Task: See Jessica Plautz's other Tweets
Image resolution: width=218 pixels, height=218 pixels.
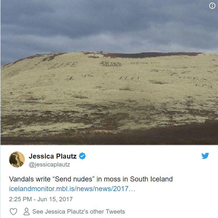Action: [79, 212]
